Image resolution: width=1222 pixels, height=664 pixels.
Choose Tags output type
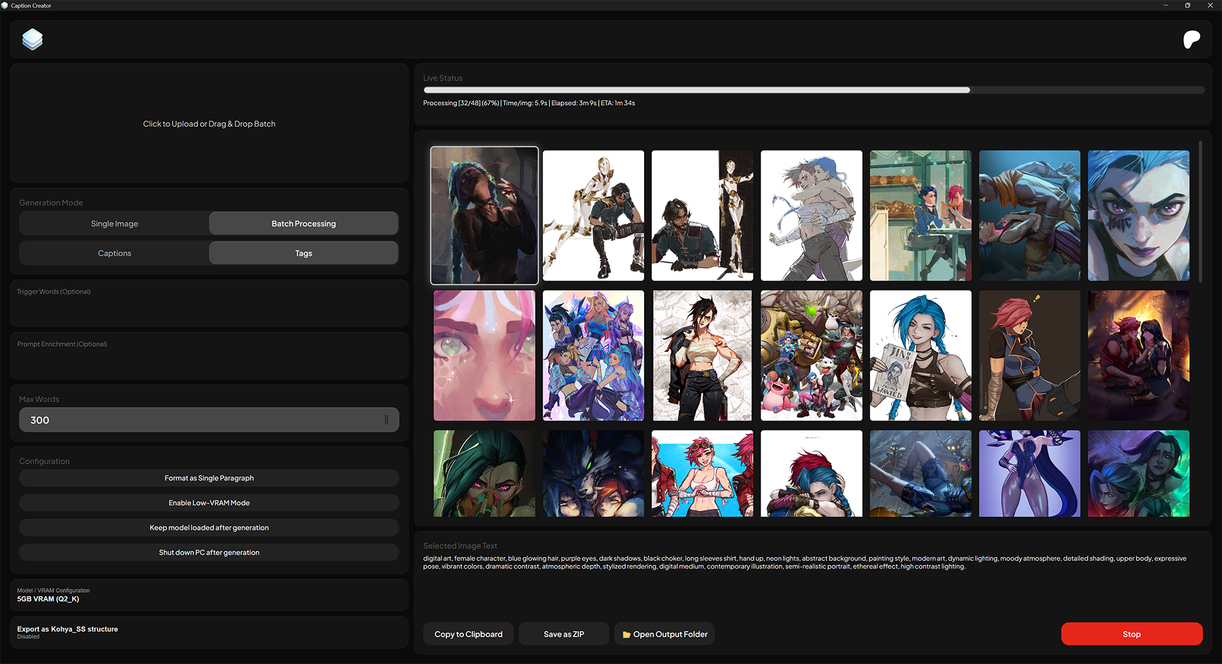304,253
